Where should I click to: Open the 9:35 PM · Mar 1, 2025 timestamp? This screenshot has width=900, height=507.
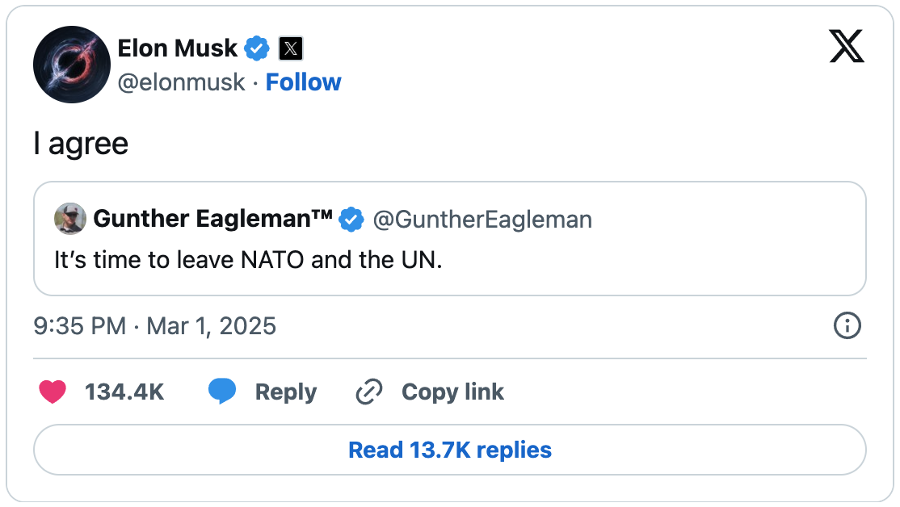pyautogui.click(x=155, y=326)
